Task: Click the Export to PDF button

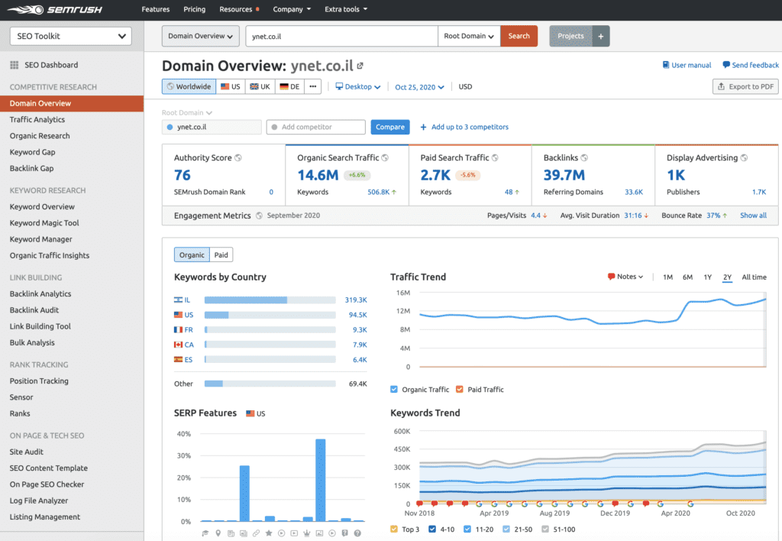Action: click(x=745, y=87)
